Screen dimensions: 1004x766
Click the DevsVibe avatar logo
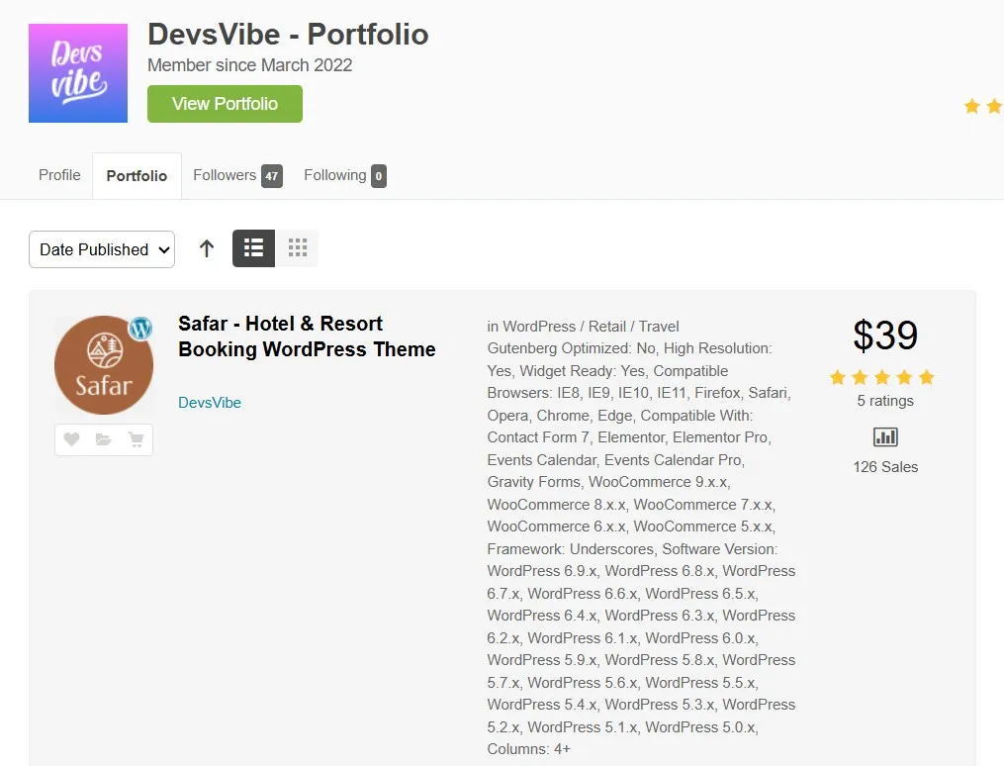coord(77,71)
